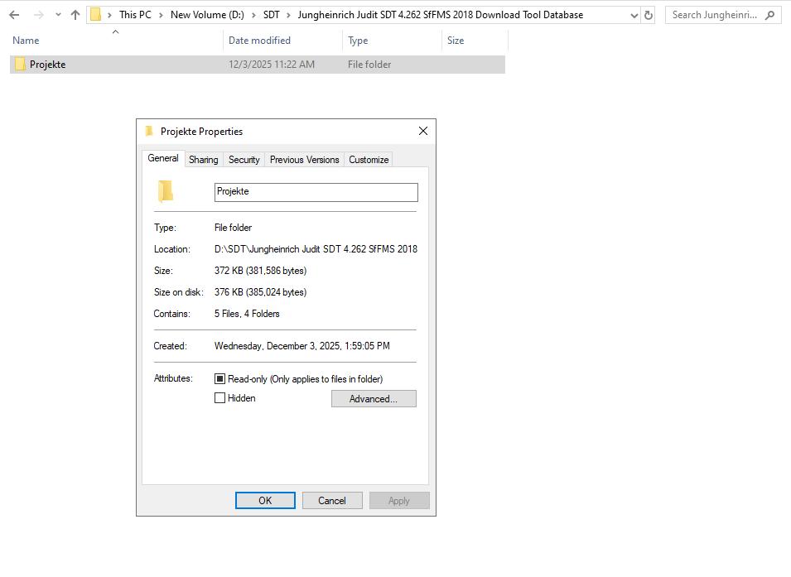Refresh the folder view
This screenshot has width=791, height=577.
tap(649, 16)
